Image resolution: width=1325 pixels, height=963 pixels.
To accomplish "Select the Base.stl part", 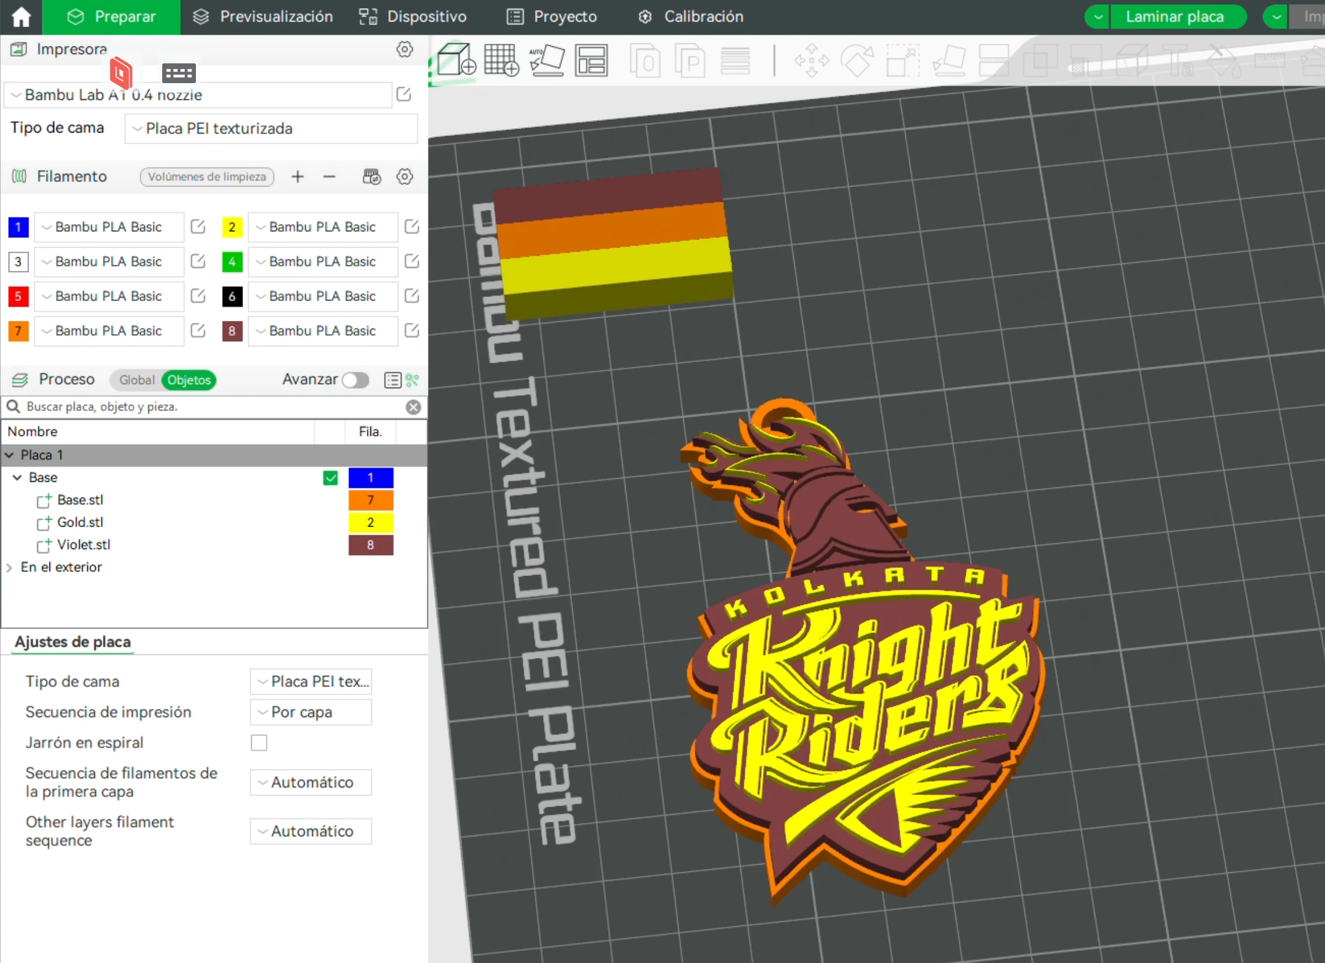I will click(80, 500).
